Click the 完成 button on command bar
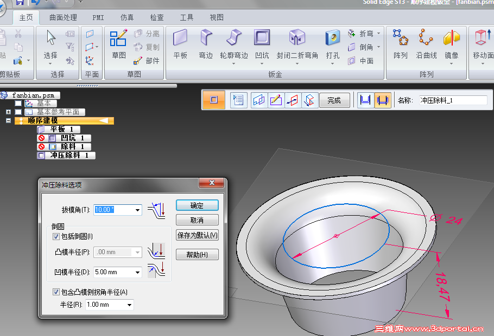 click(334, 100)
